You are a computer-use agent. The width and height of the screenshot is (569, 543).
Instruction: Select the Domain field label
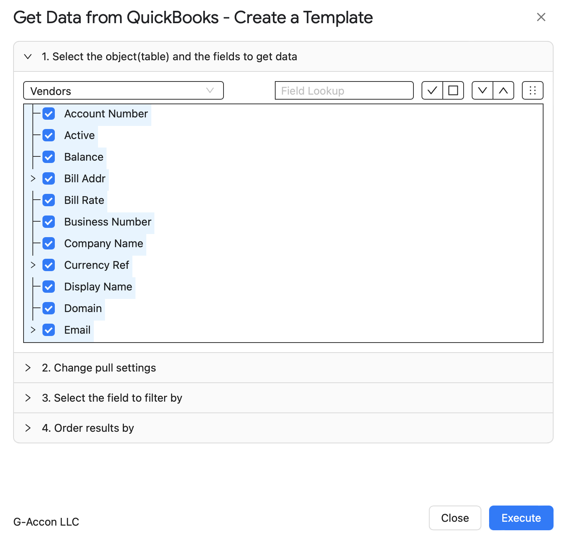pos(83,308)
